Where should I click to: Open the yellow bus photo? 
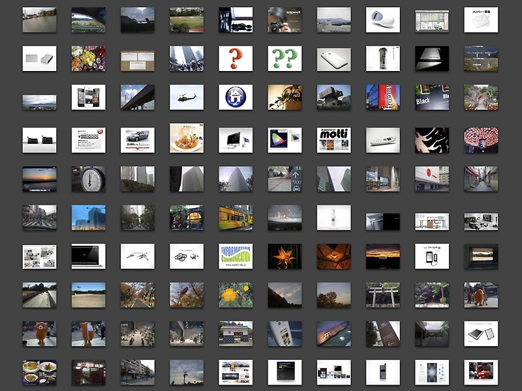[236, 218]
